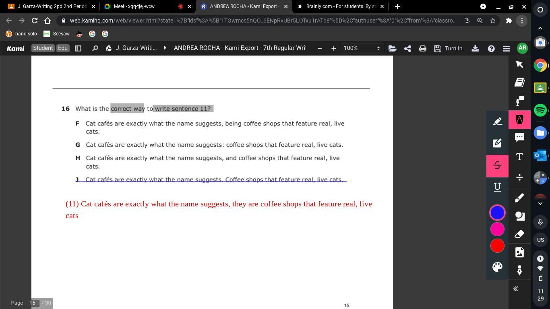Open the Seesaw bookmark

57,34
